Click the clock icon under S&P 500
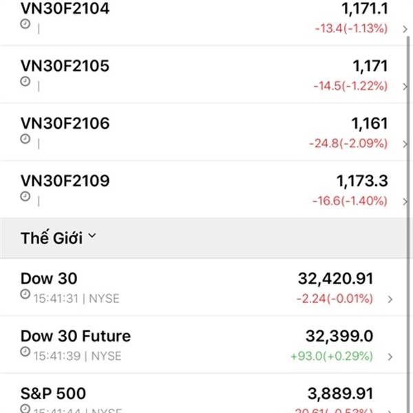413x413 pixels. 25,408
